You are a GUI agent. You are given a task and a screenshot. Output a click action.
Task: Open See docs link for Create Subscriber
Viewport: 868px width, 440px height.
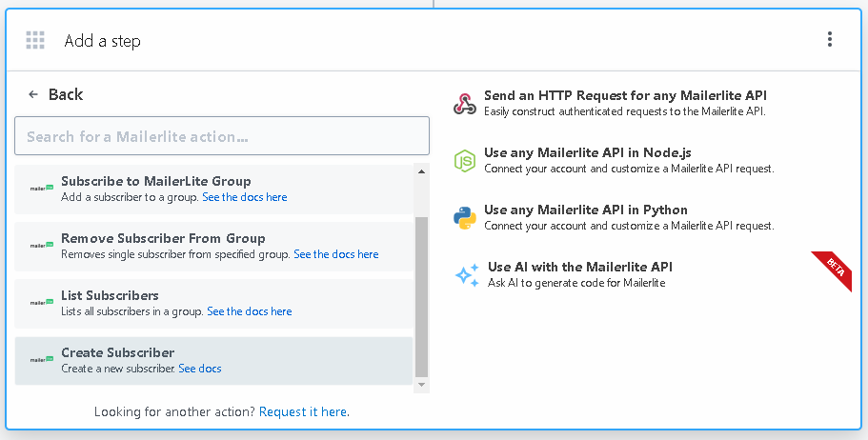tap(200, 368)
